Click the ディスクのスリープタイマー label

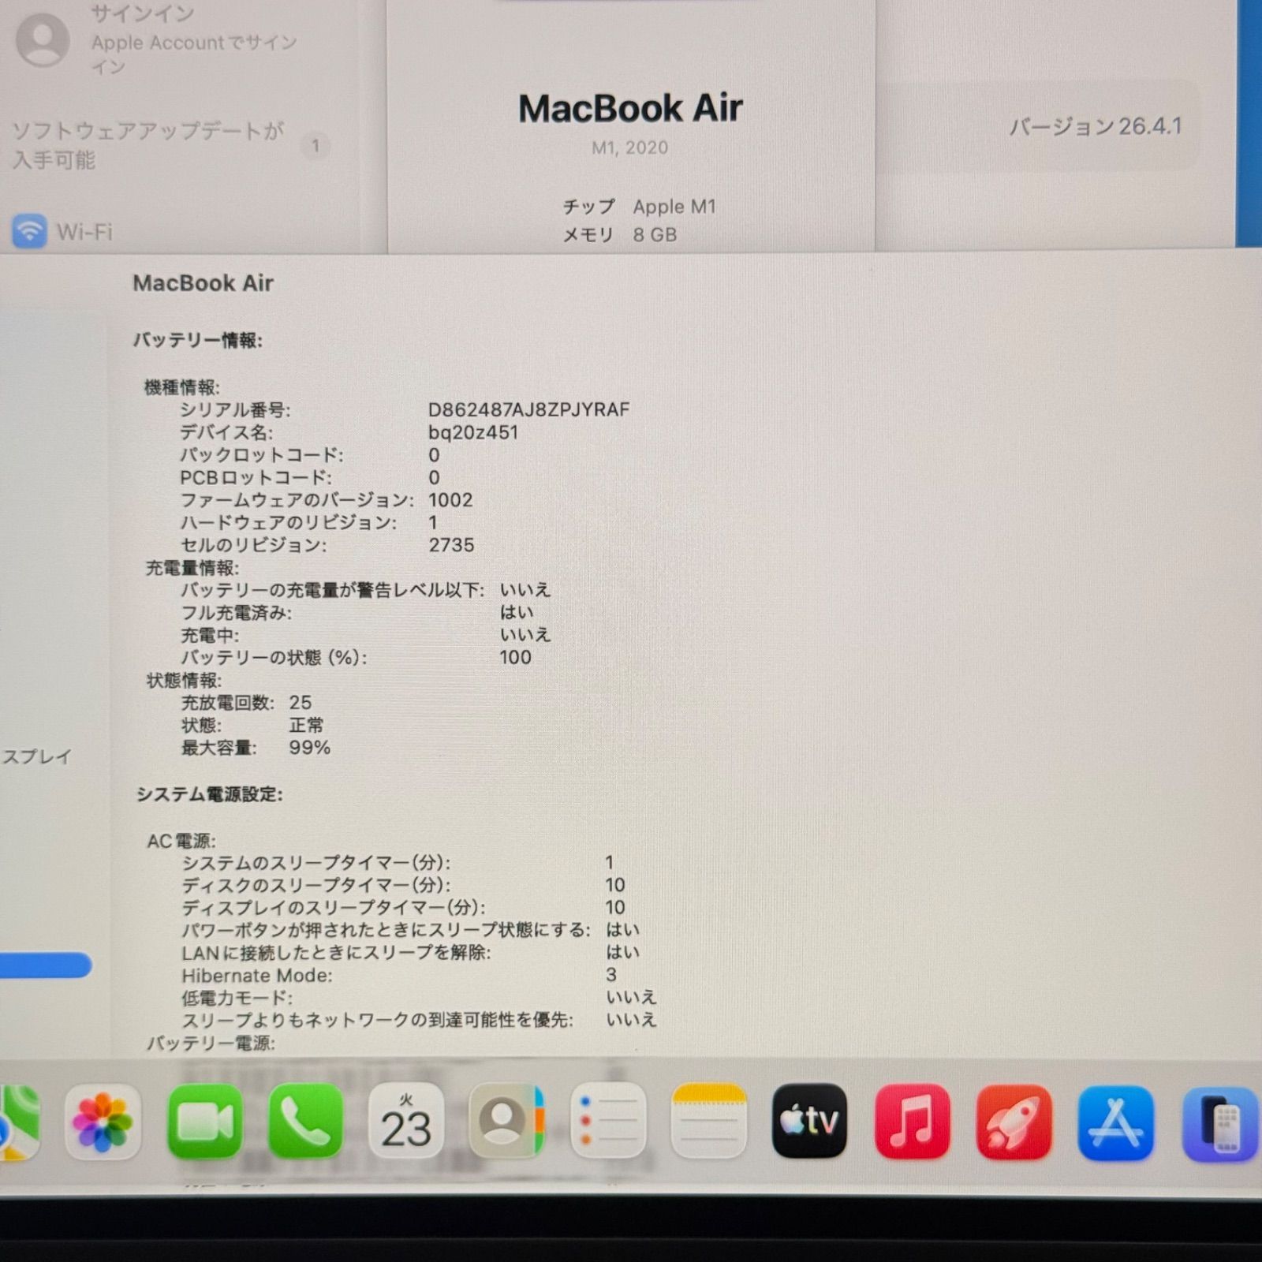(x=316, y=885)
